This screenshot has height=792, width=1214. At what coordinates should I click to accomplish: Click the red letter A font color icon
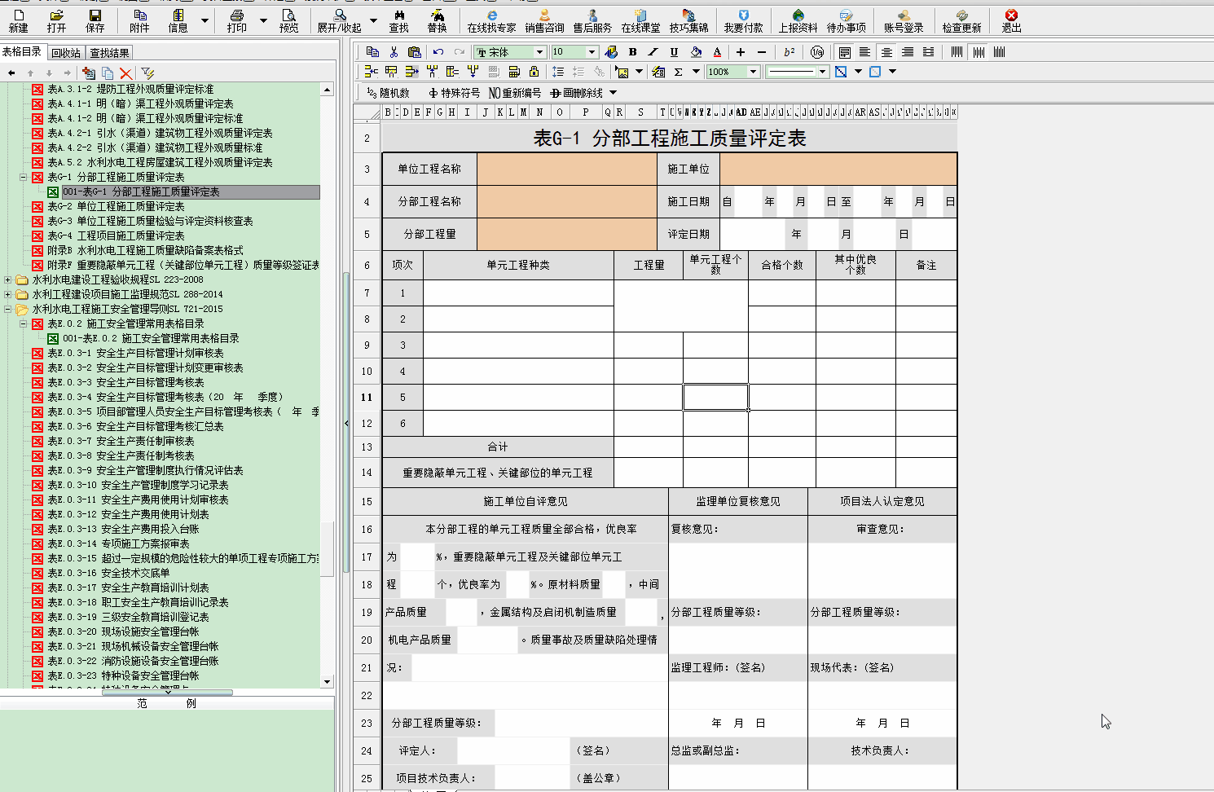[717, 52]
